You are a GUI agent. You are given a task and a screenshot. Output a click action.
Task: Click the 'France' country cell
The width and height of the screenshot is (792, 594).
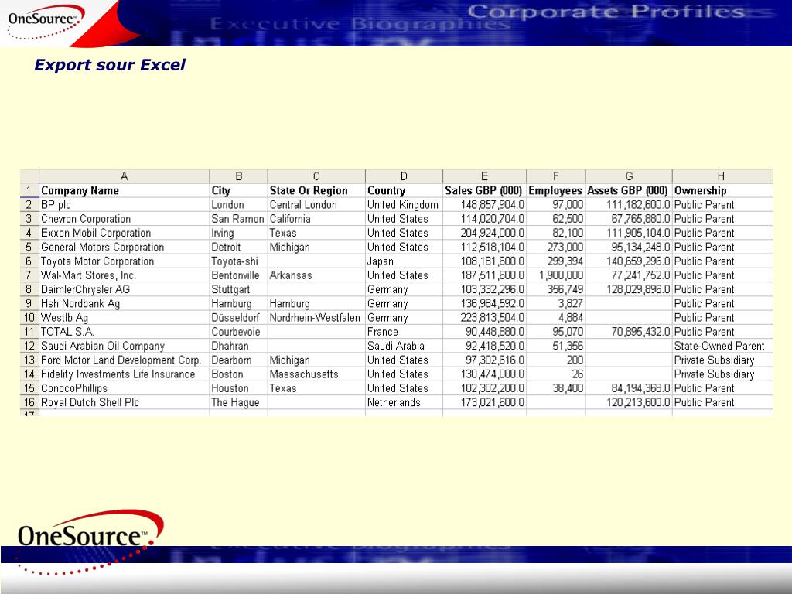coord(404,332)
